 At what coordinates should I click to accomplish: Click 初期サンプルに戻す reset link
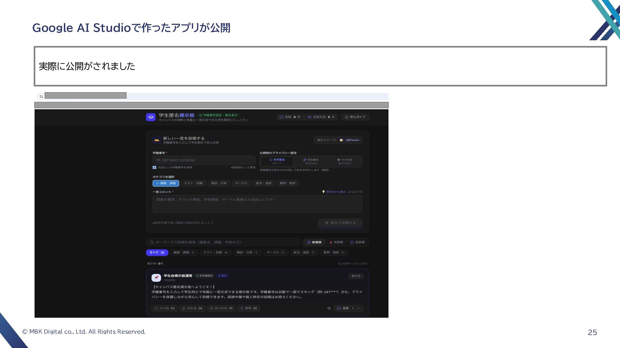(x=353, y=264)
